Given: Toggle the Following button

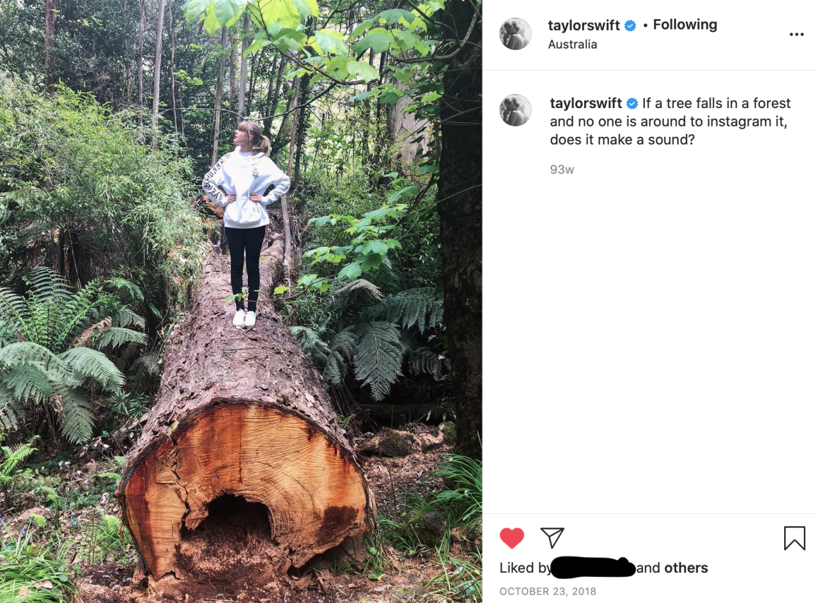Looking at the screenshot, I should point(684,25).
